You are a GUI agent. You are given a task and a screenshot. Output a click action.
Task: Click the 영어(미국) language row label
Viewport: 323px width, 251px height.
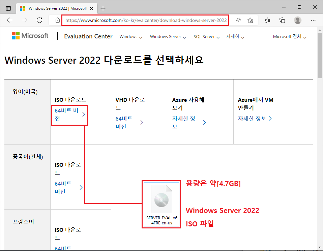25,92
